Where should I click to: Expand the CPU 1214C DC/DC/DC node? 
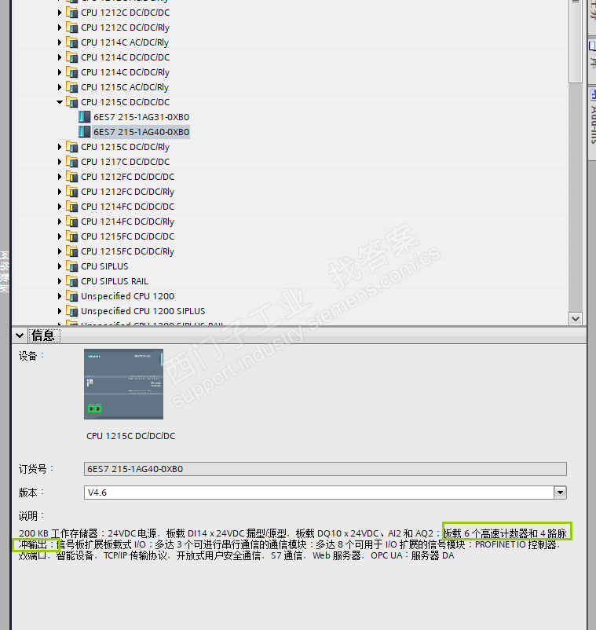60,57
